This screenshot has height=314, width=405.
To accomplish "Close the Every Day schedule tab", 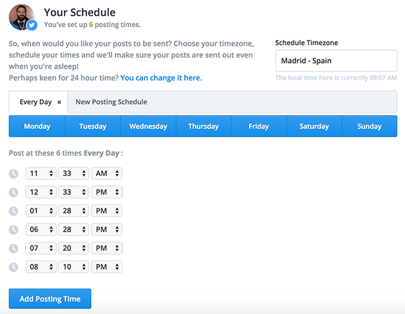I will (59, 103).
